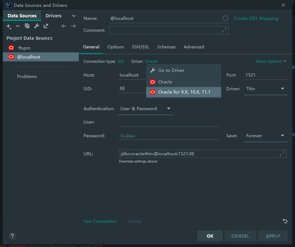Open the Advanced tab
The height and width of the screenshot is (247, 295).
[x=194, y=47]
